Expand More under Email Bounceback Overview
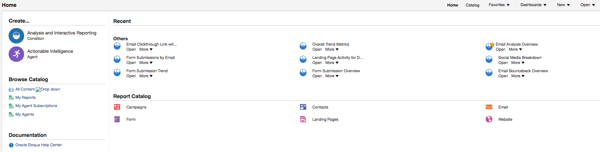The width and height of the screenshot is (600, 152). tap(518, 76)
